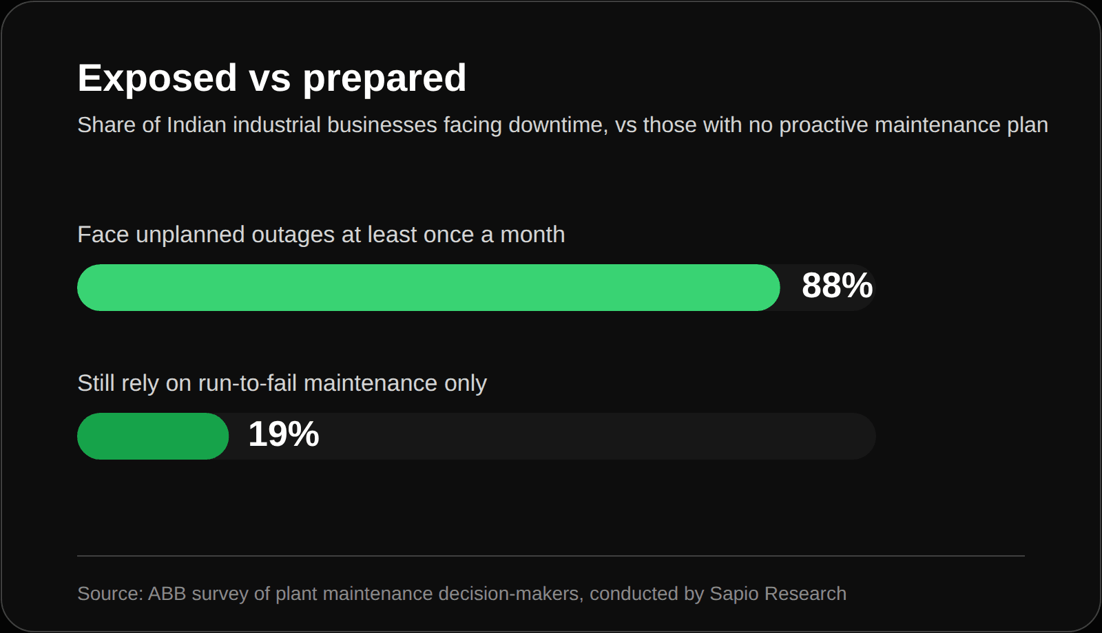The height and width of the screenshot is (633, 1102).
Task: Click the rounded left end of the 88% bar
Action: pos(93,288)
